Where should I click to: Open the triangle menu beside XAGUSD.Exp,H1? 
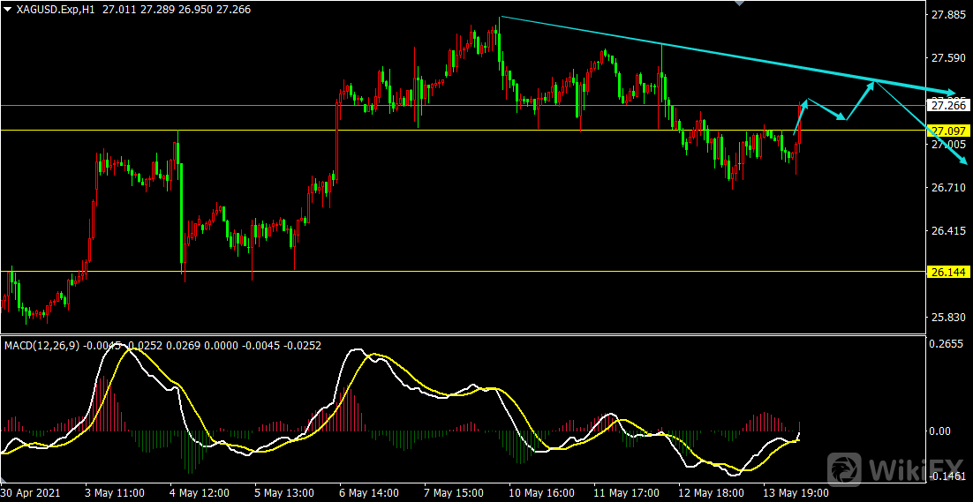click(7, 10)
